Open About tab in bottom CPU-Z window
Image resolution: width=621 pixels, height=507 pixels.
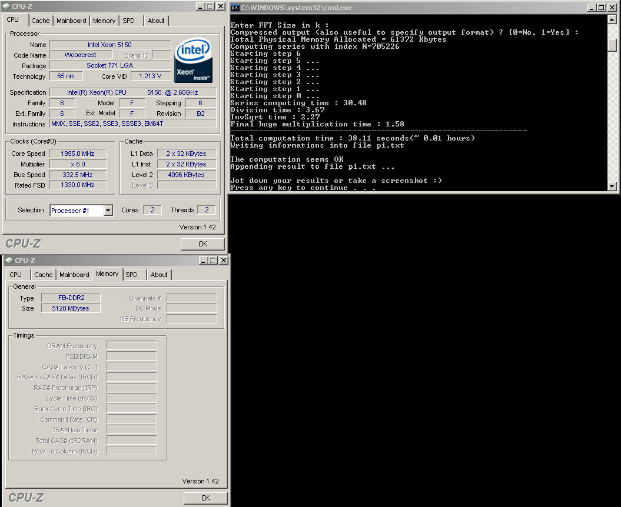[159, 275]
